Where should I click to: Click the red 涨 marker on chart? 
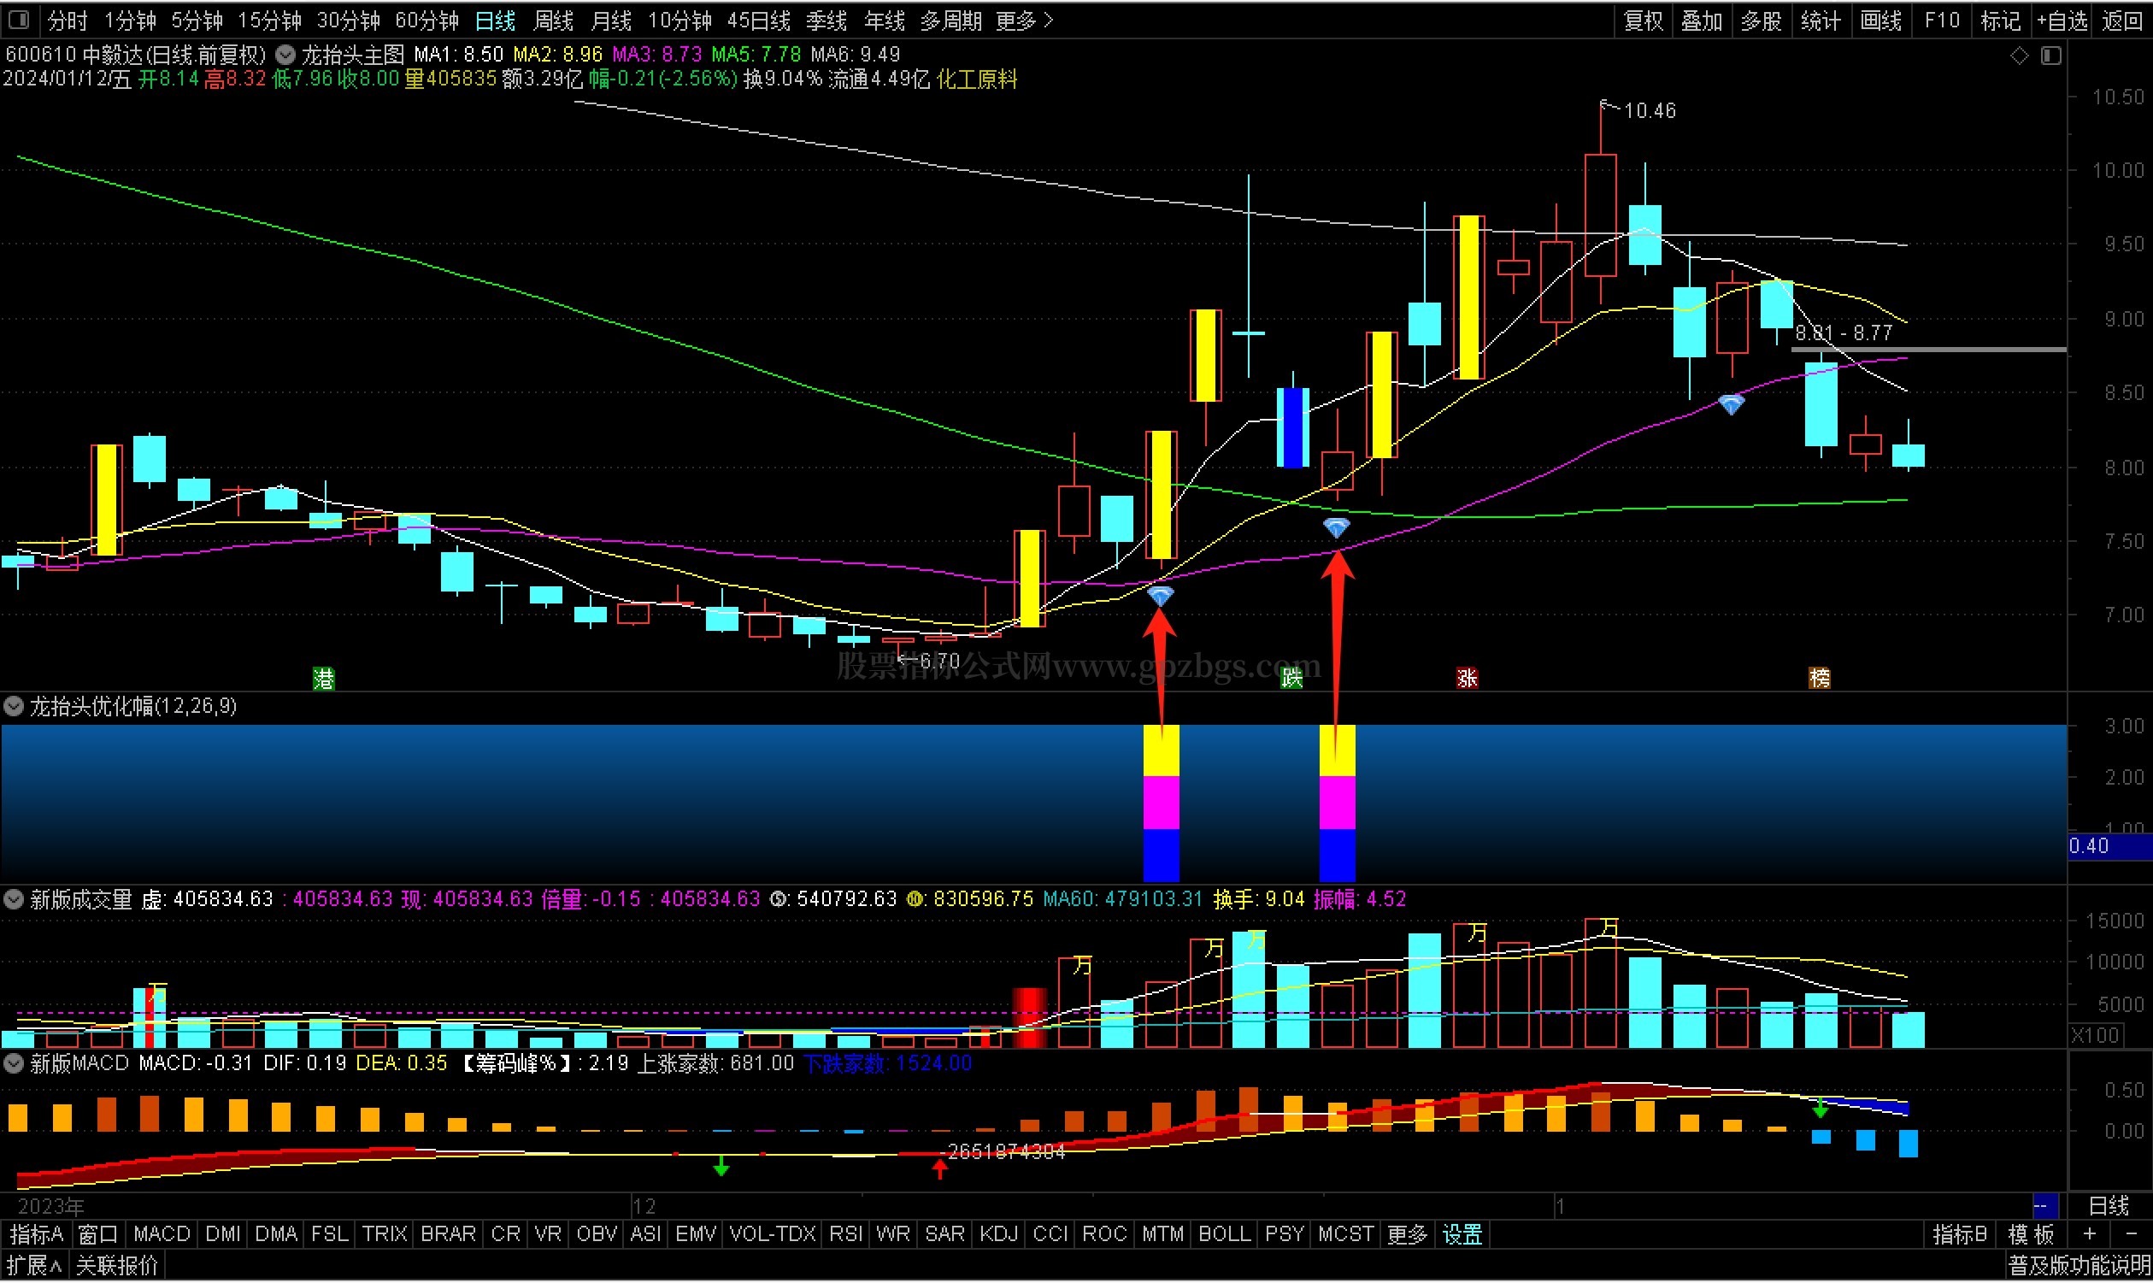coord(1467,679)
